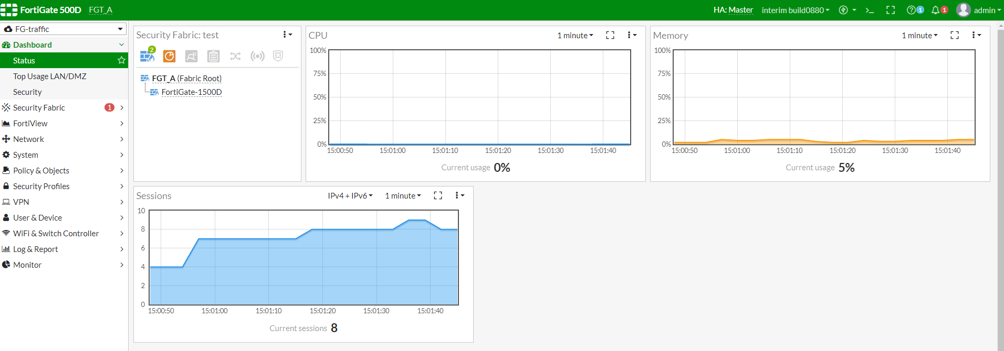Screen dimensions: 1004x351
Task: Click the grey wireless FortiAP broadcast icon
Action: tap(257, 56)
